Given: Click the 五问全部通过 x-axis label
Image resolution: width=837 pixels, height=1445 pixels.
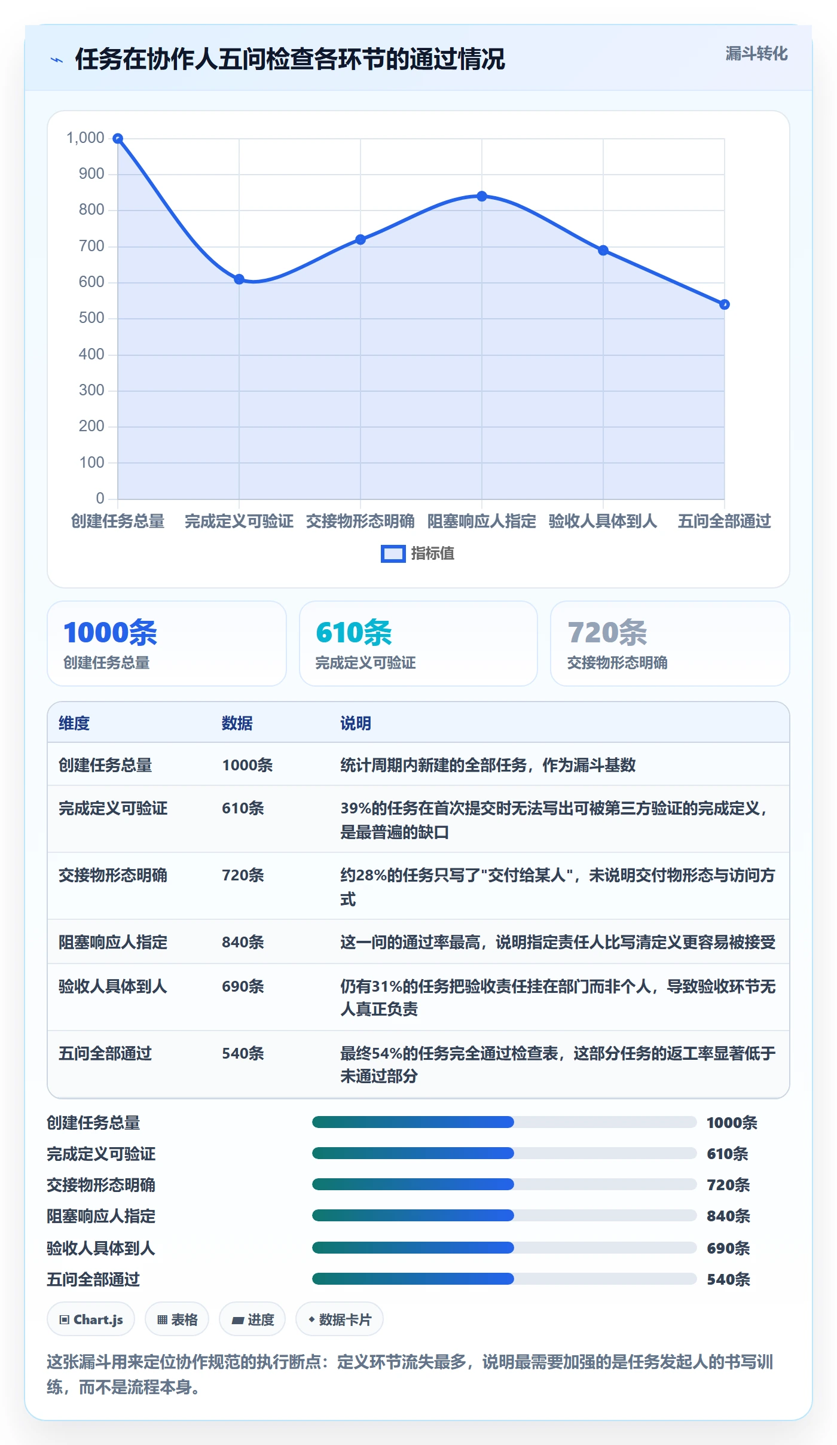Looking at the screenshot, I should tap(725, 521).
